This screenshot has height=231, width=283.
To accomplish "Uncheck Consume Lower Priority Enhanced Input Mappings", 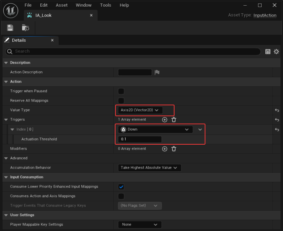I will (x=121, y=187).
